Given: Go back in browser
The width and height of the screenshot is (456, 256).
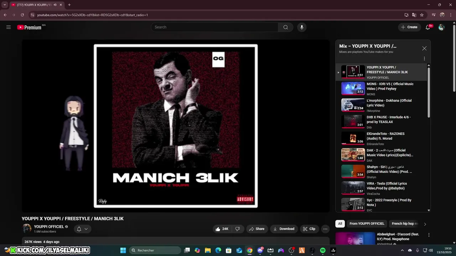Looking at the screenshot, I should (5, 15).
